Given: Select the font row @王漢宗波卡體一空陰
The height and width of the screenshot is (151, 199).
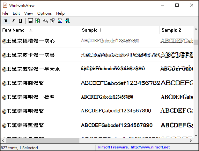Looking at the screenshot, I should click(x=97, y=55).
